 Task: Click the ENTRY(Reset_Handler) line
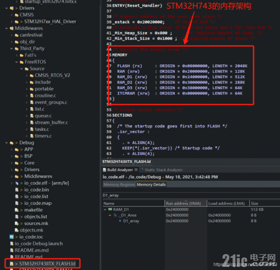[x=137, y=6]
